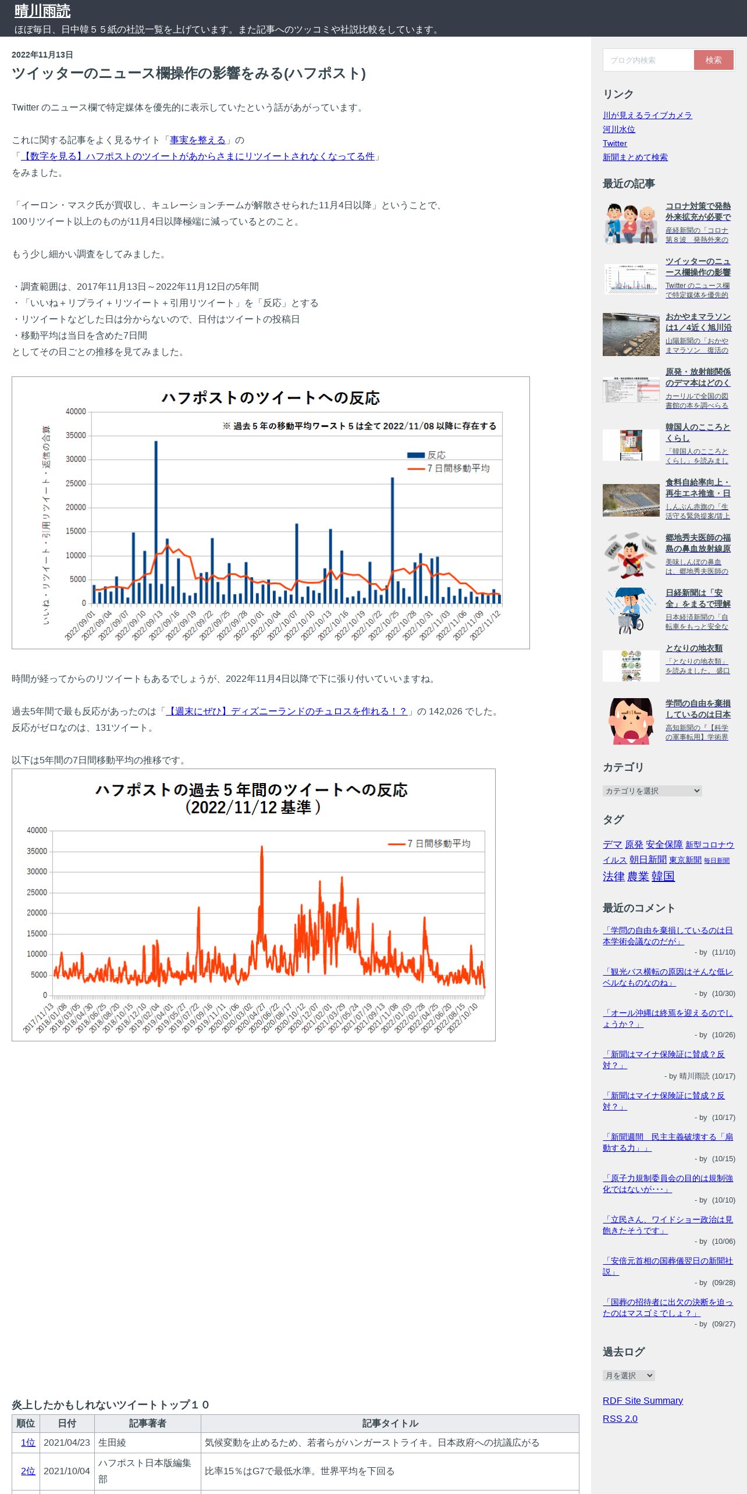Click the 記事著者 column header

(x=148, y=1423)
